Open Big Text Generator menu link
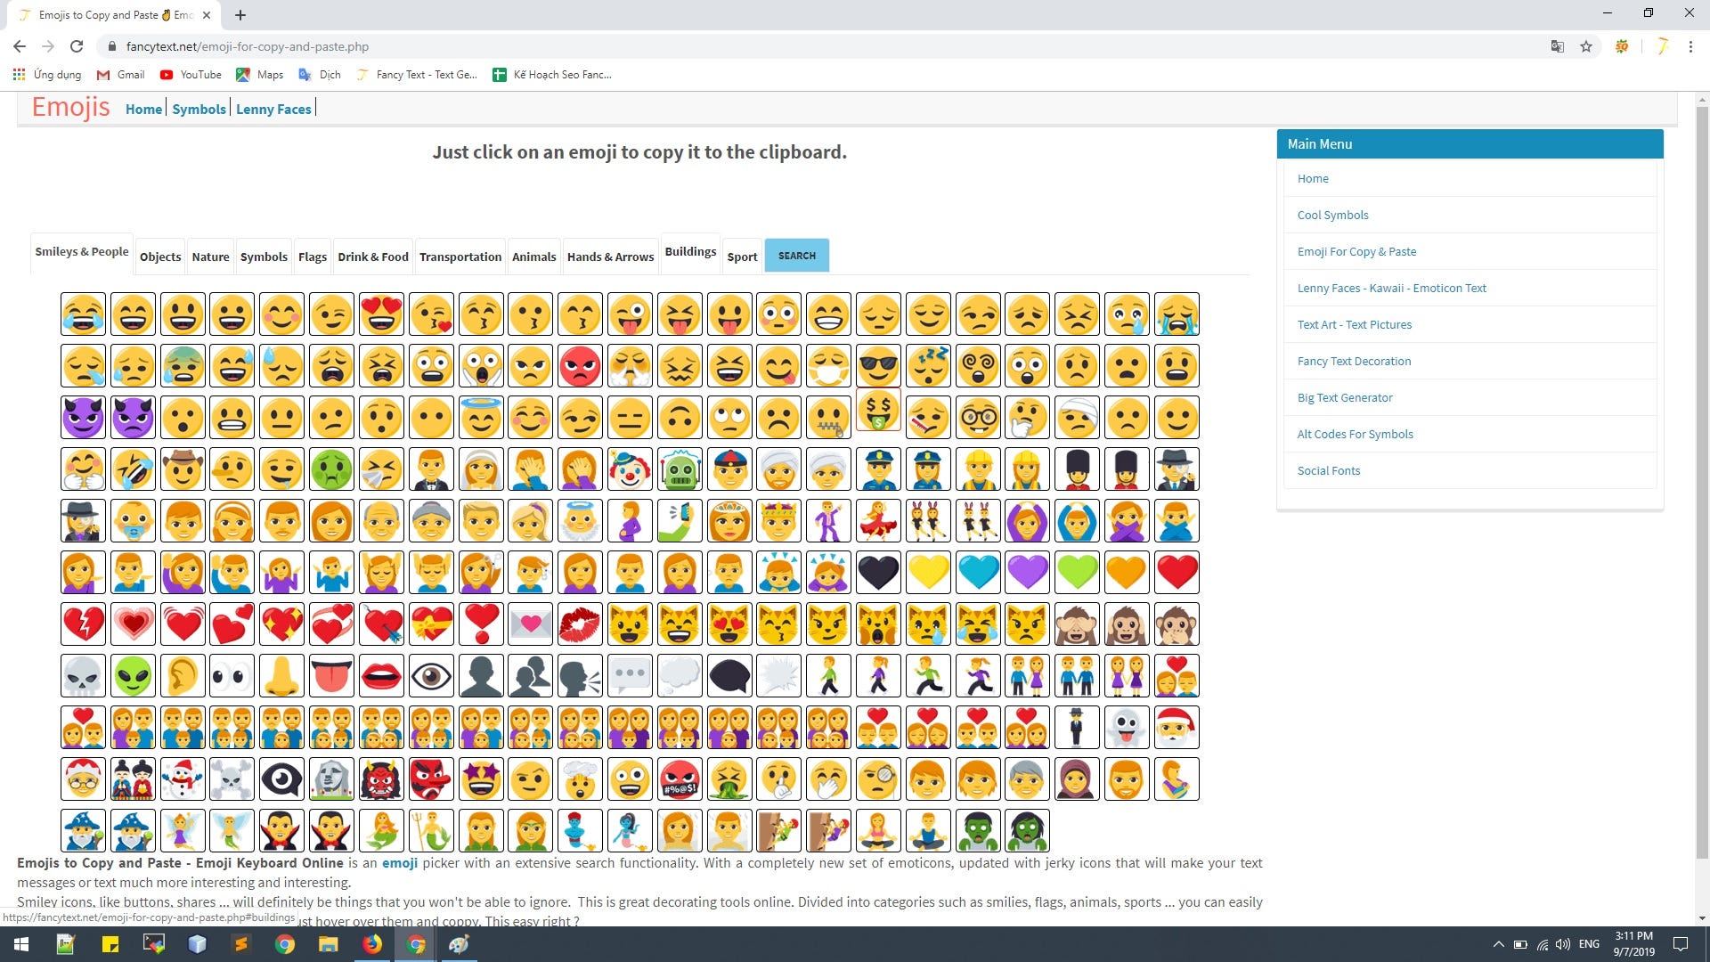Viewport: 1710px width, 962px height. (1344, 397)
